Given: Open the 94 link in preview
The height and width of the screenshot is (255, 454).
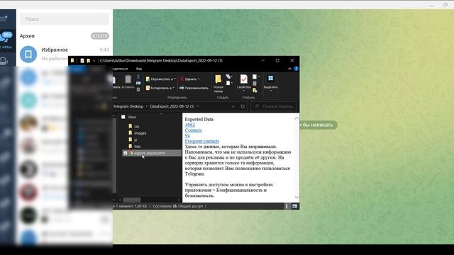Looking at the screenshot, I should pos(187,135).
